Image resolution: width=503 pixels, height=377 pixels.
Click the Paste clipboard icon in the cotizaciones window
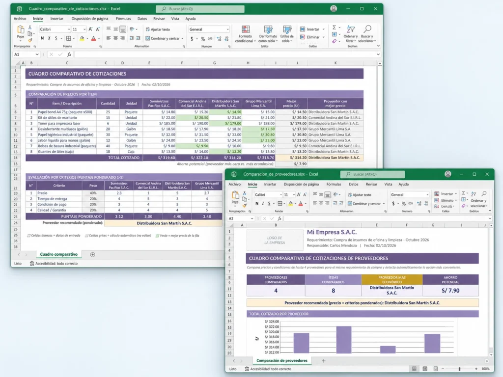pyautogui.click(x=21, y=30)
